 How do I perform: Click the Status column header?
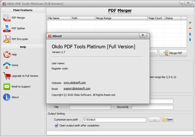(x=173, y=18)
